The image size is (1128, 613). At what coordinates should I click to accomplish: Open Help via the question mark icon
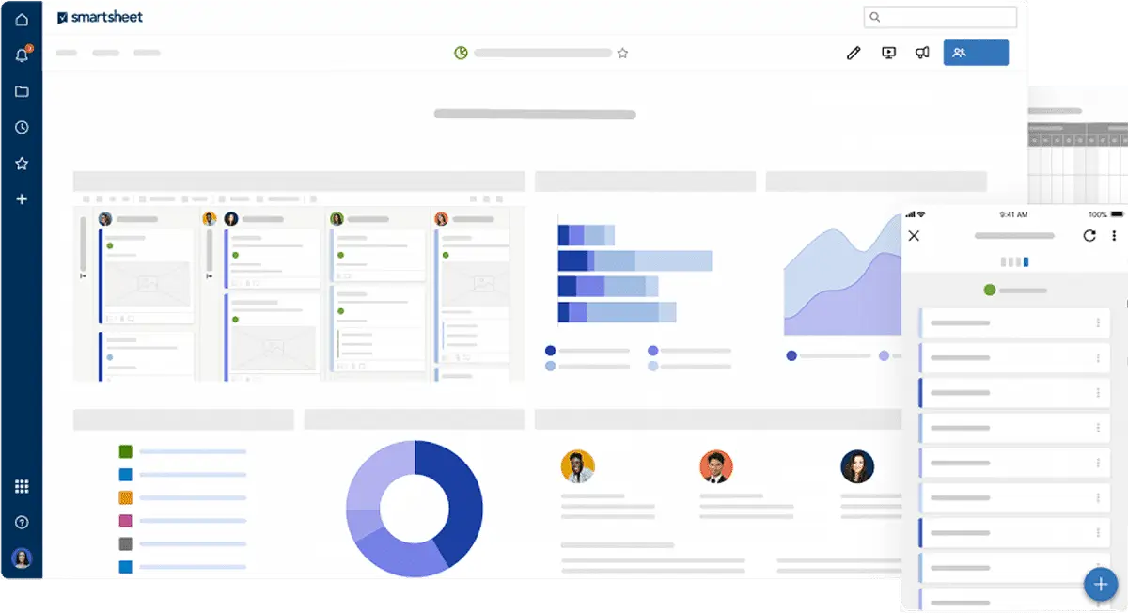pos(21,522)
